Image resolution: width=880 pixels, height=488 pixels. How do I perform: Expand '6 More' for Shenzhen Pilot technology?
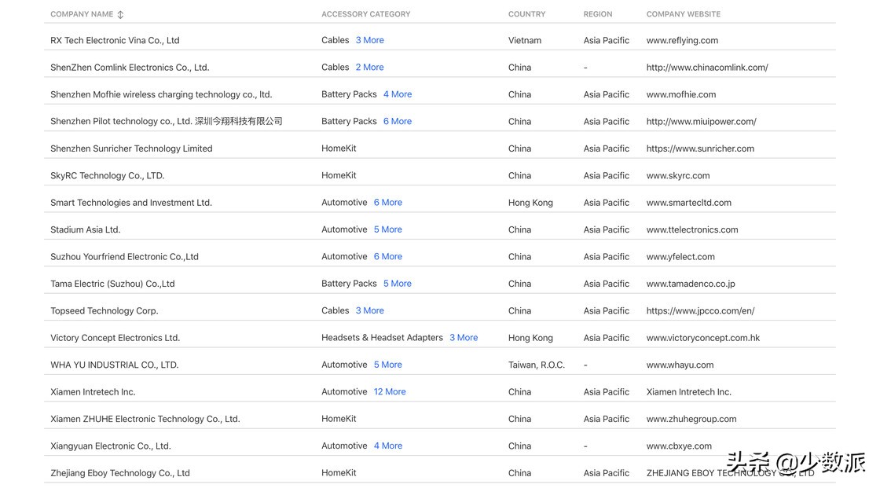pyautogui.click(x=398, y=122)
